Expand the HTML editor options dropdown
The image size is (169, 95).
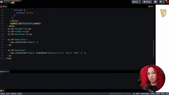point(152,6)
